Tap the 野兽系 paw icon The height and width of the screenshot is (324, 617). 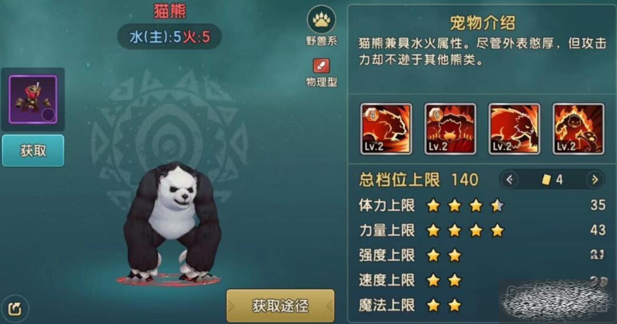pos(321,20)
